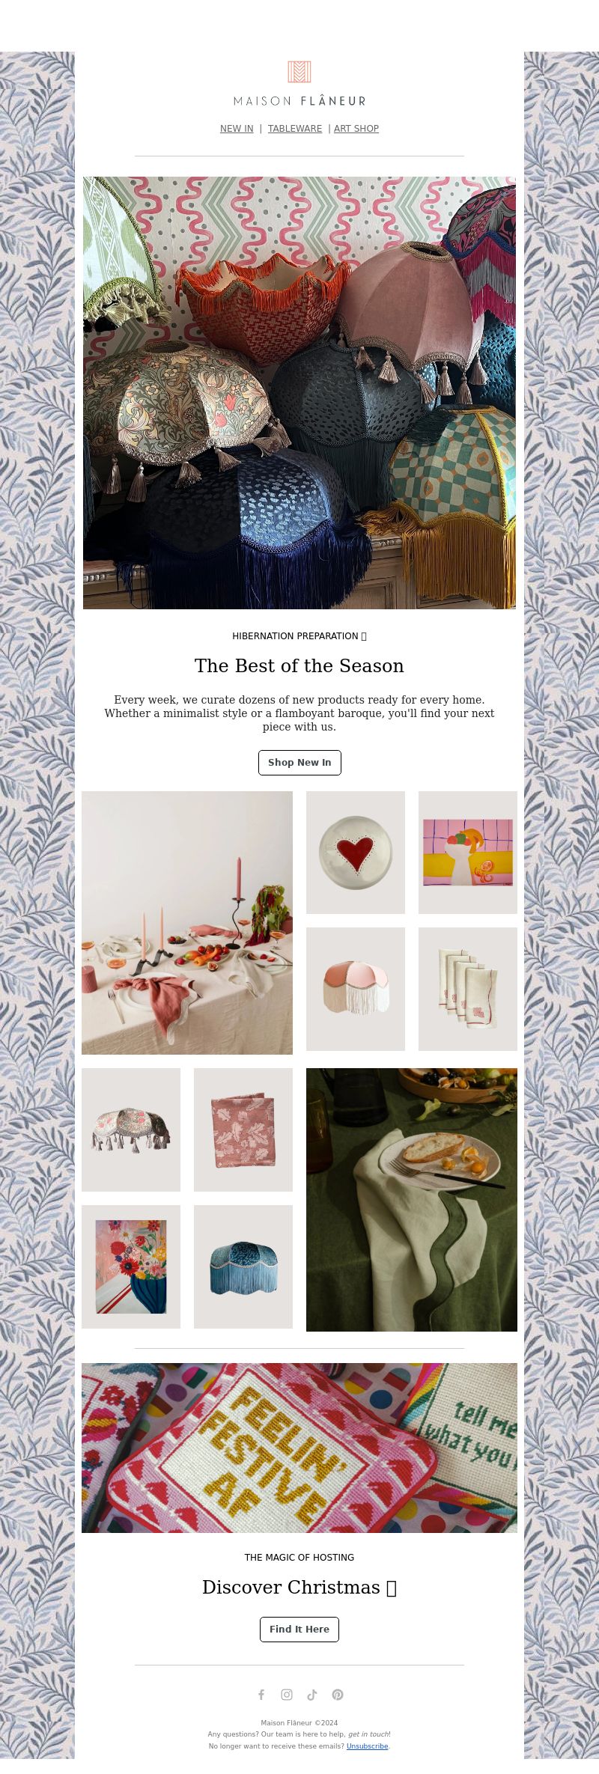Open the TikTok icon in footer

coord(312,1695)
